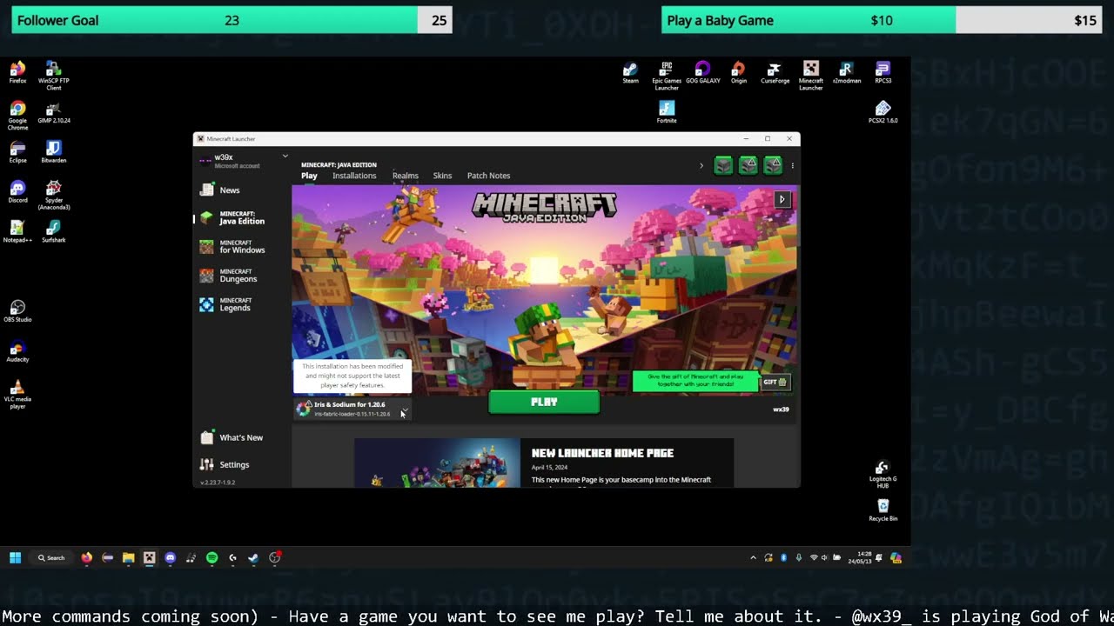Show hidden system tray icons

(753, 558)
